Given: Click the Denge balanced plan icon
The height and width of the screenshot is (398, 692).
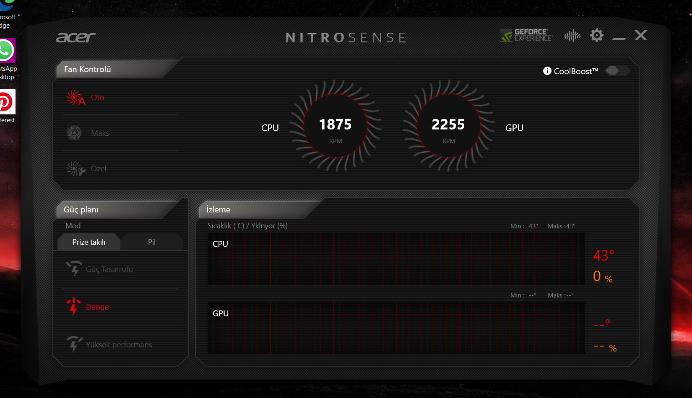Looking at the screenshot, I should pyautogui.click(x=74, y=306).
